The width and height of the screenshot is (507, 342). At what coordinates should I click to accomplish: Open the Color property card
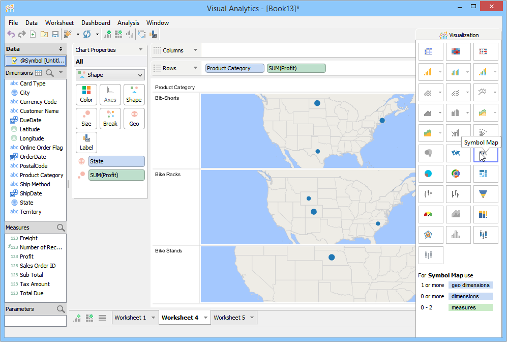pyautogui.click(x=86, y=95)
